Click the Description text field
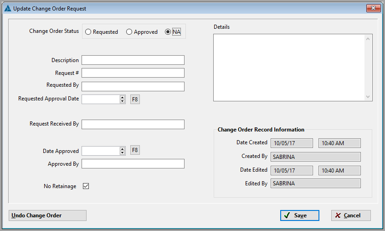The width and height of the screenshot is (385, 231). [x=133, y=60]
